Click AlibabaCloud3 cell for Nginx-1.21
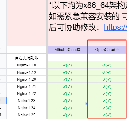This screenshot has width=127, height=119. 67,86
